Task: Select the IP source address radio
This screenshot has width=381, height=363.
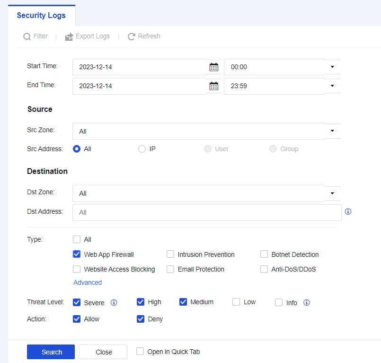Action: click(142, 149)
